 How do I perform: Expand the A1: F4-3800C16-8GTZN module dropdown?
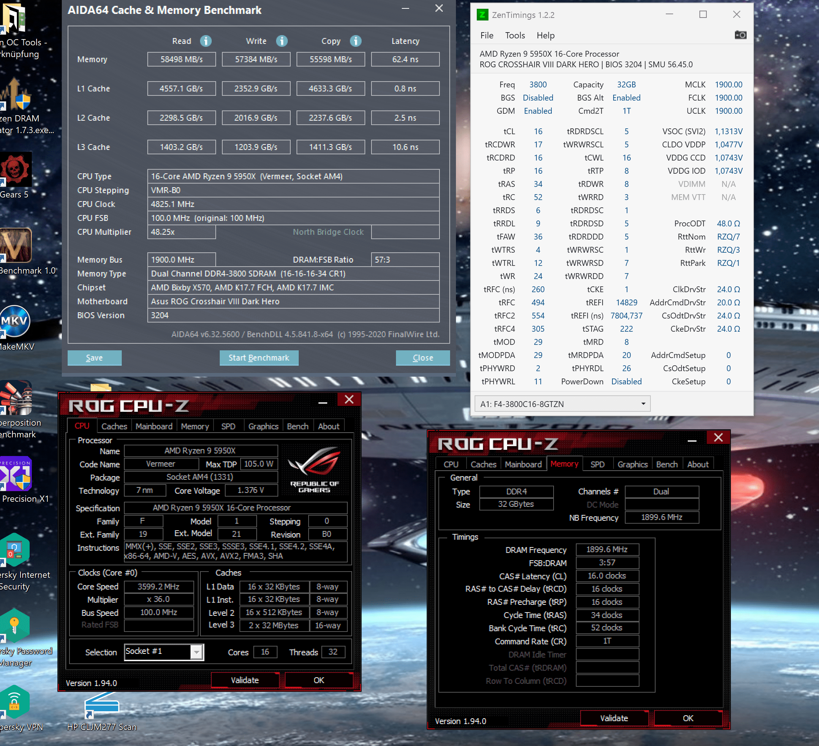[x=643, y=404]
